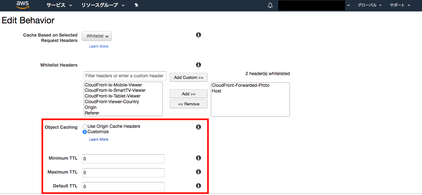Open the notifications bell

270,5
